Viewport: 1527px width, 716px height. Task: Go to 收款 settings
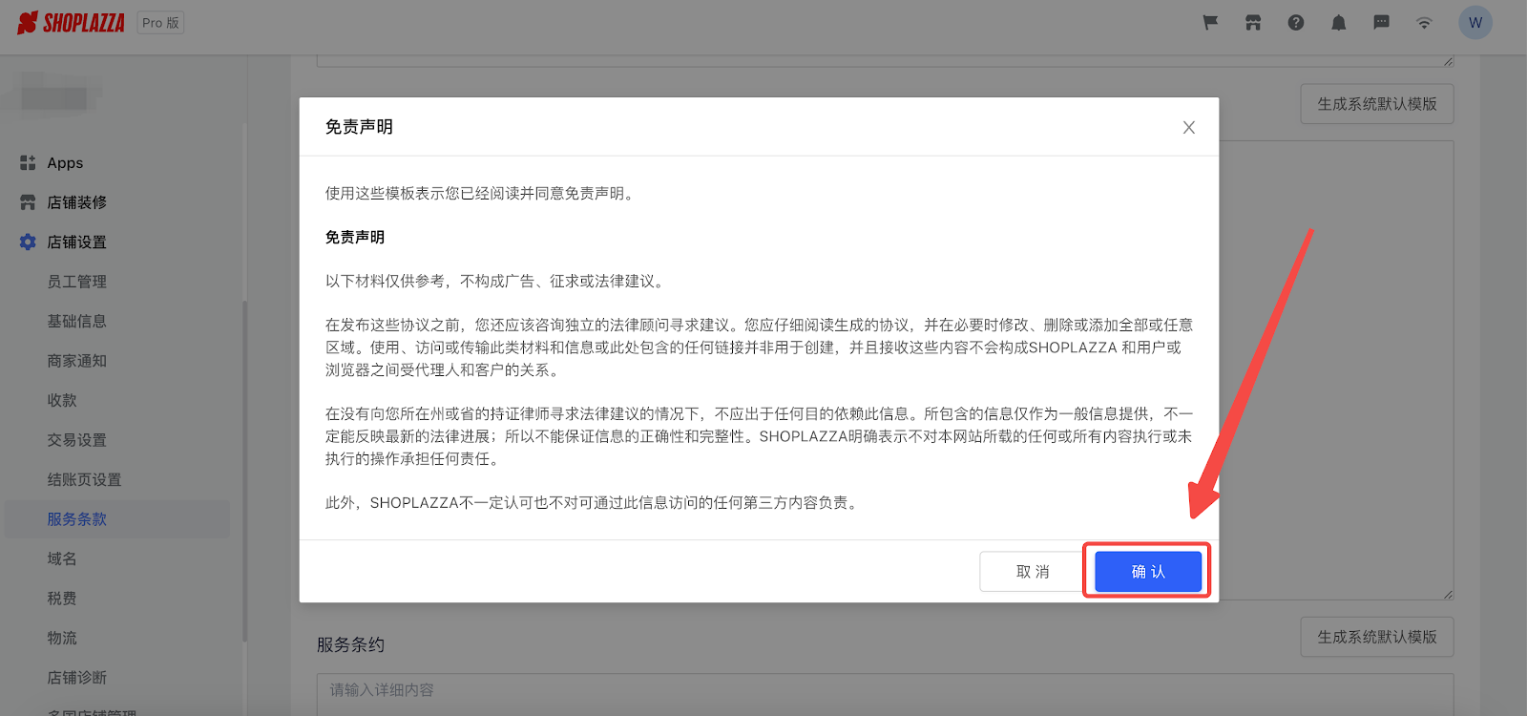pyautogui.click(x=62, y=401)
